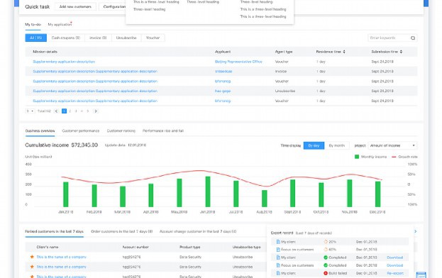Switch time display to By month
The image size is (442, 278).
click(337, 145)
